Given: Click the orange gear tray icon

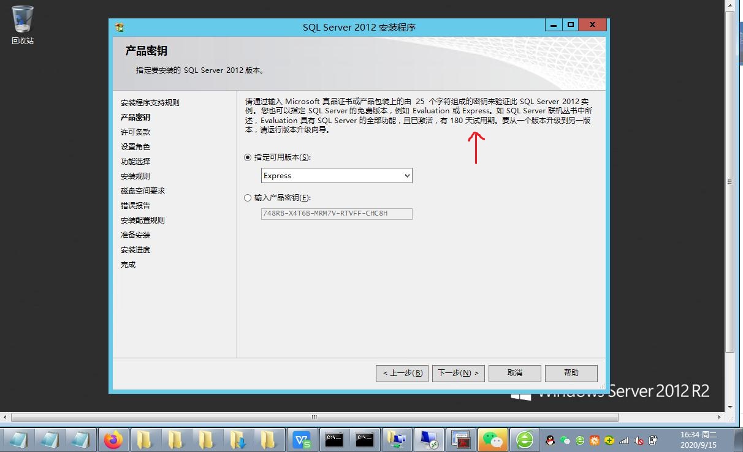Looking at the screenshot, I should 595,440.
